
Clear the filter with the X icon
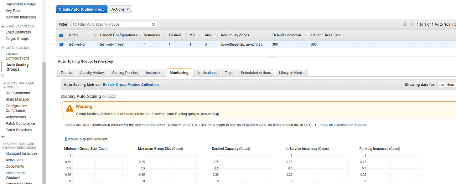tap(154, 25)
